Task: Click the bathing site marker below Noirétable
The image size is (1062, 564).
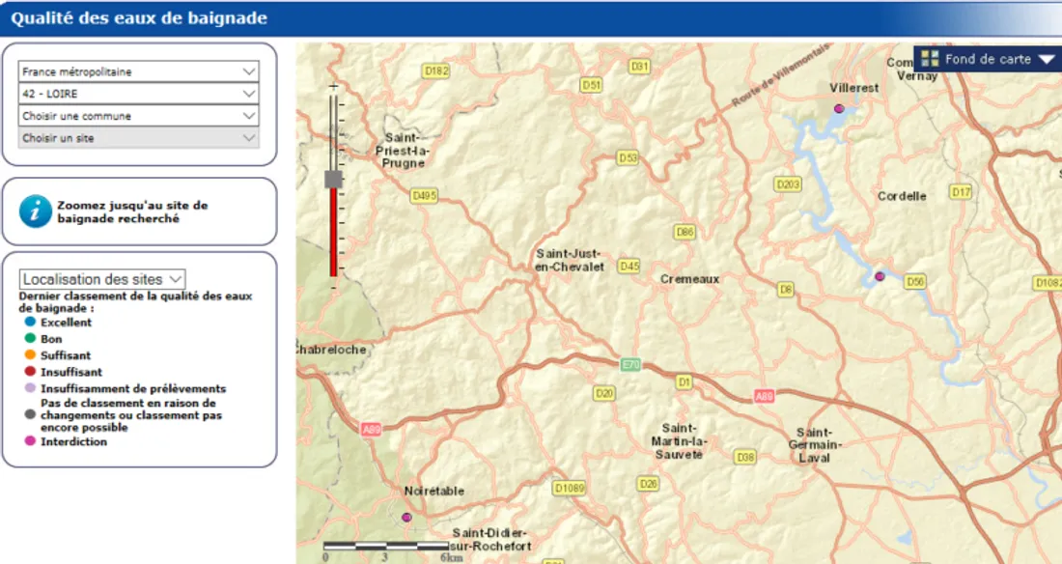Action: pyautogui.click(x=406, y=518)
